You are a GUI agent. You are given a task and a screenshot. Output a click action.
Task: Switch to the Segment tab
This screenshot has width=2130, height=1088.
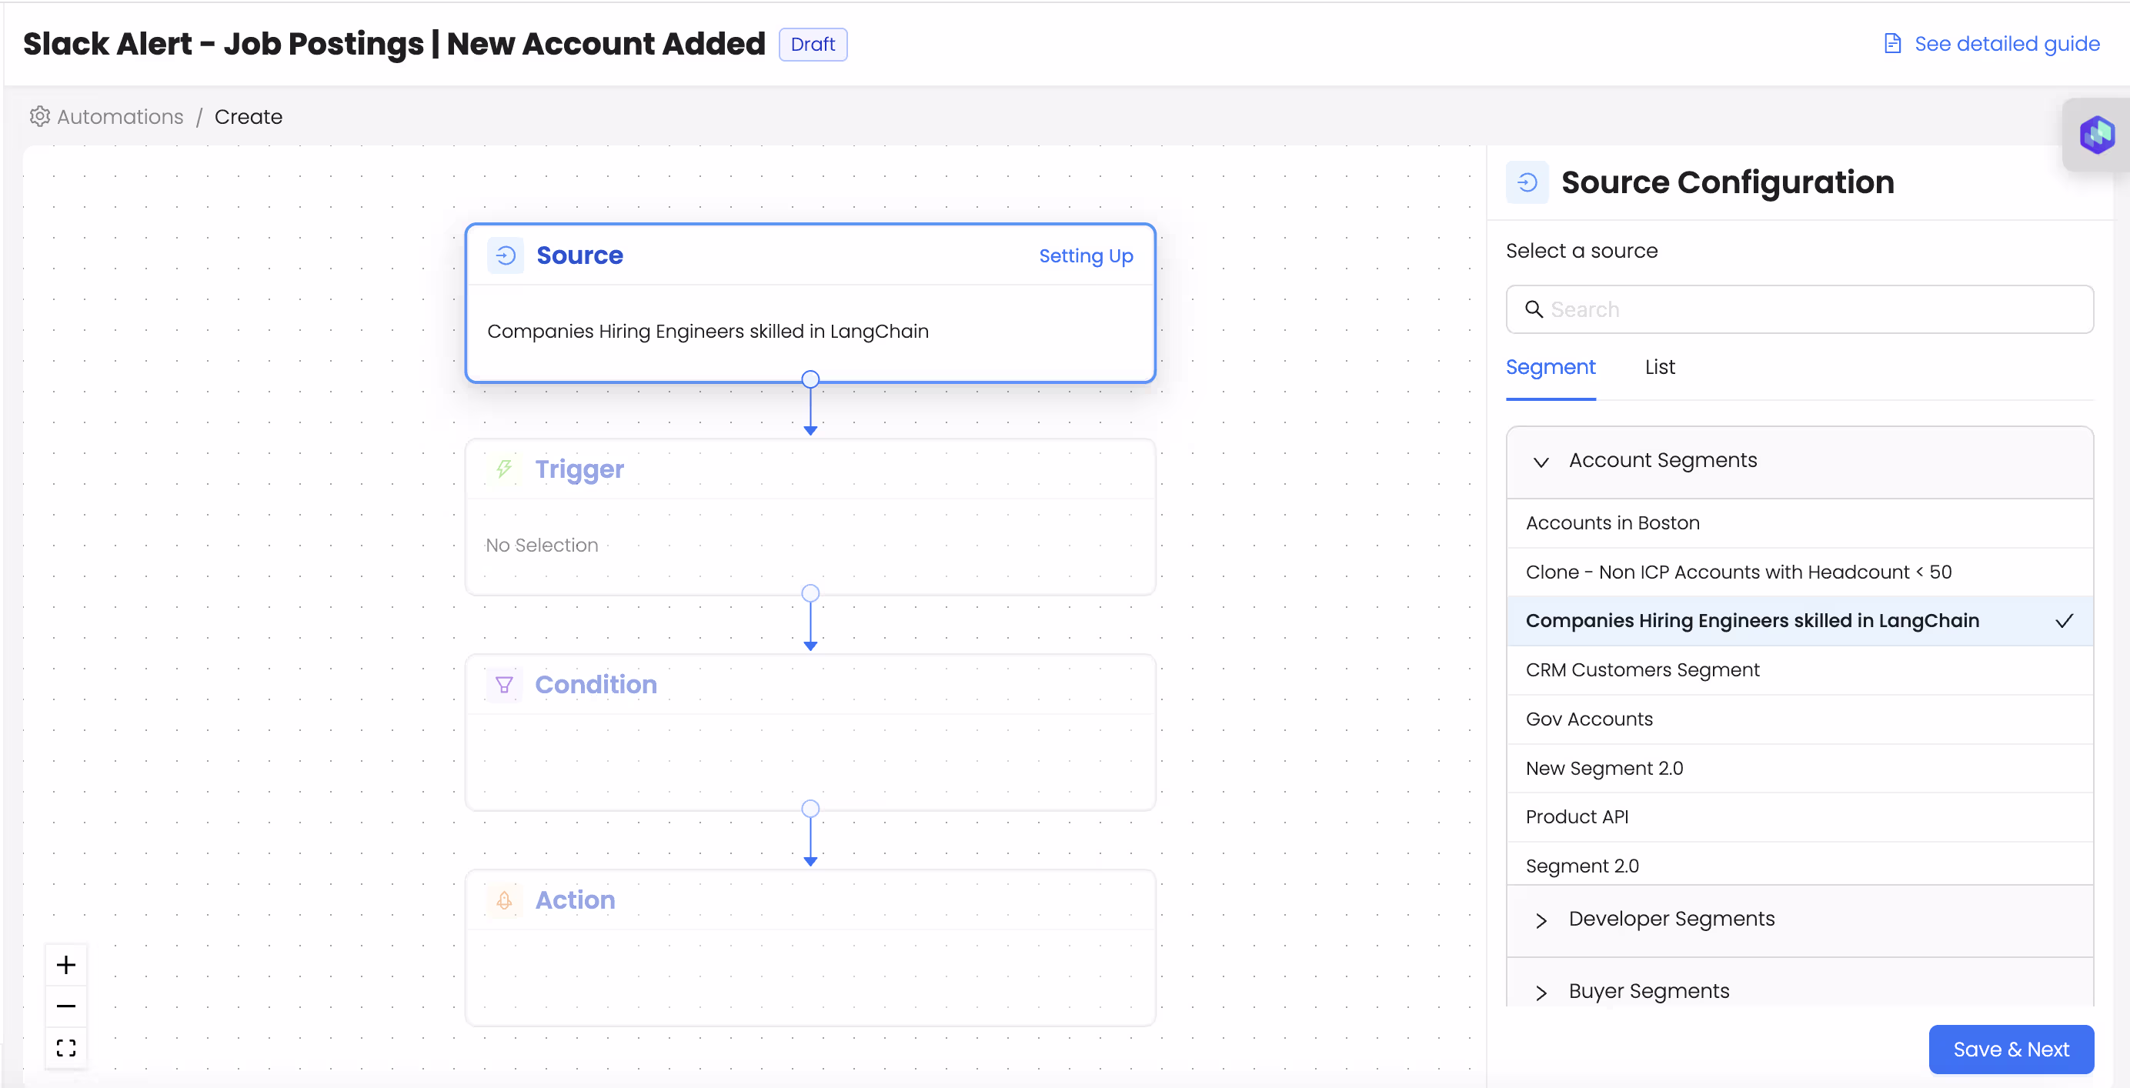coord(1550,367)
